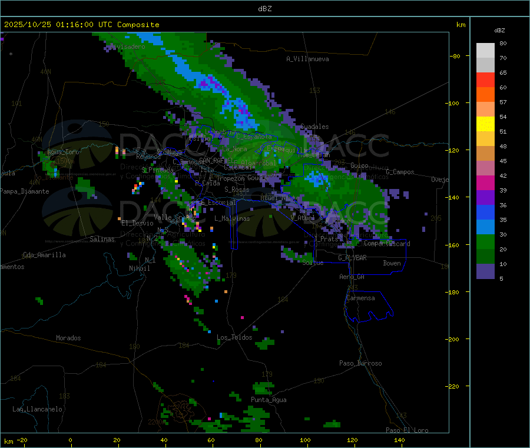Click the G_ALVEAR place label
This screenshot has width=530, height=448.
pyautogui.click(x=352, y=258)
